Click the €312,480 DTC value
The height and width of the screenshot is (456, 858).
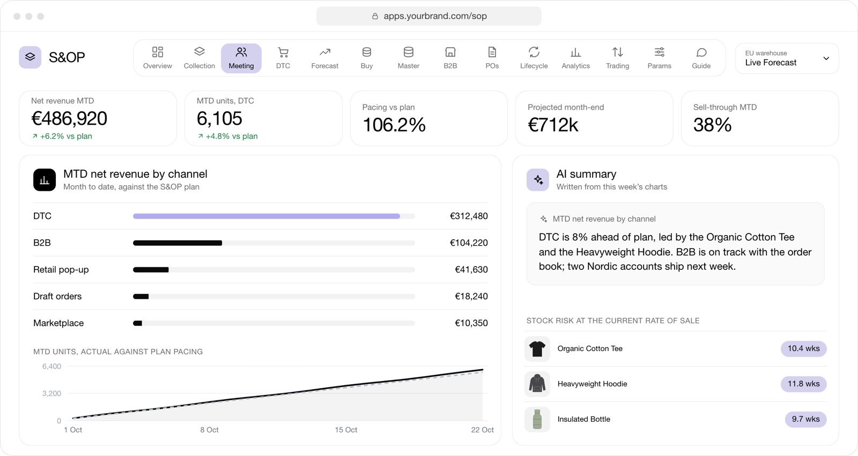469,216
